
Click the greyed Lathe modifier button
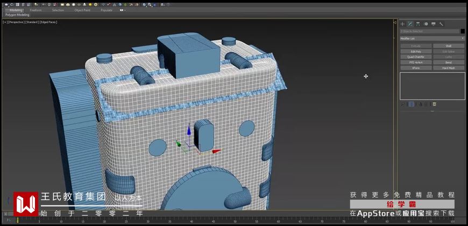click(449, 57)
